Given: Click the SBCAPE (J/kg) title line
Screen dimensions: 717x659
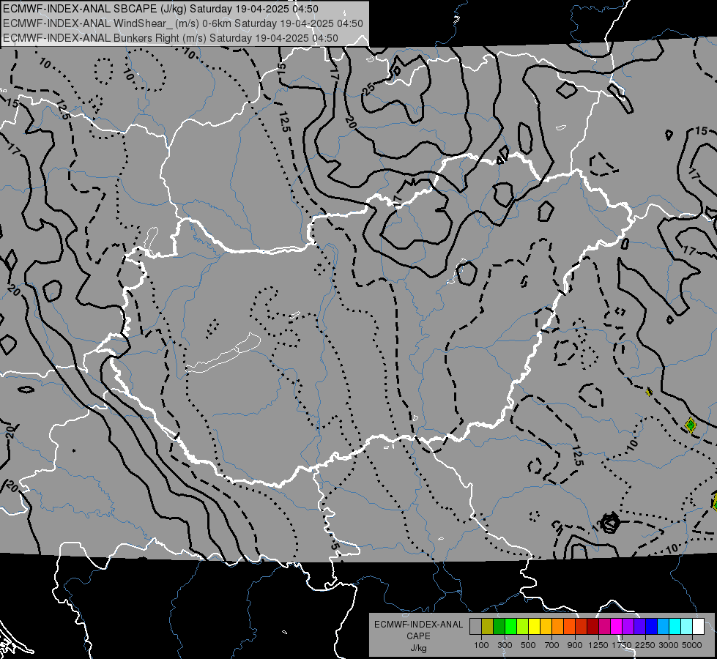Looking at the screenshot, I should point(161,9).
